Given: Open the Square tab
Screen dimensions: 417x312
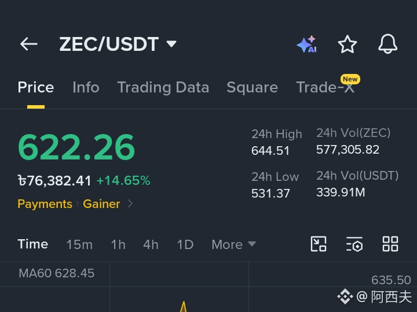Looking at the screenshot, I should pyautogui.click(x=252, y=87).
